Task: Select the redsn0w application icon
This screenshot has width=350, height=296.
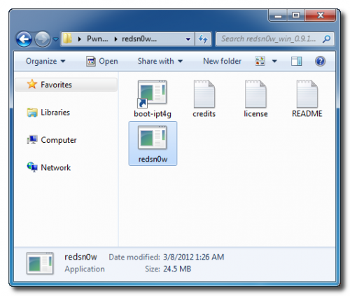Action: coord(153,138)
